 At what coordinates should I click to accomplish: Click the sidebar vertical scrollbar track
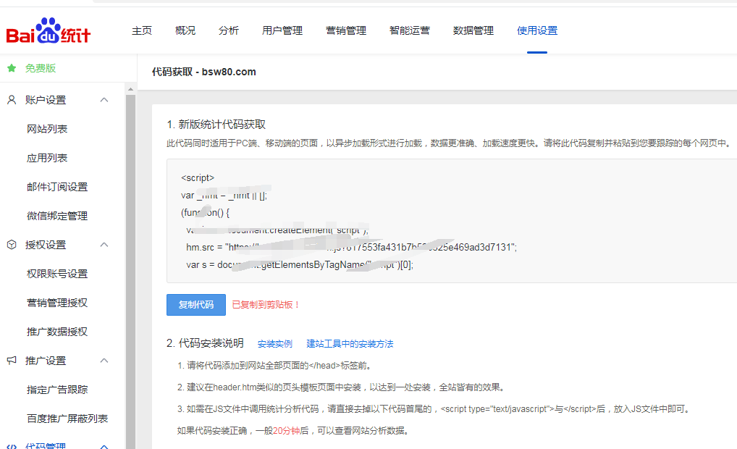click(130, 272)
